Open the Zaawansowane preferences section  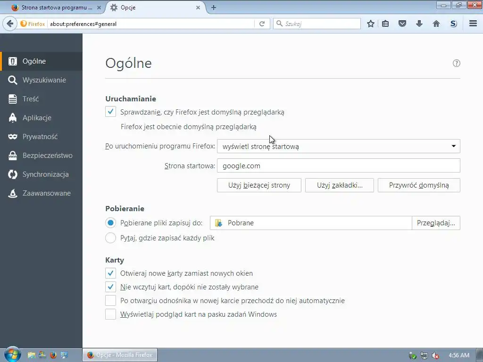(42, 193)
